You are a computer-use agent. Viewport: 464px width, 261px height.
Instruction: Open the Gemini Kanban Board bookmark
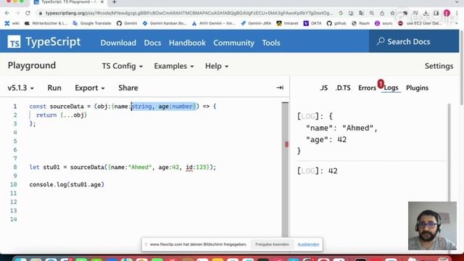[165, 23]
